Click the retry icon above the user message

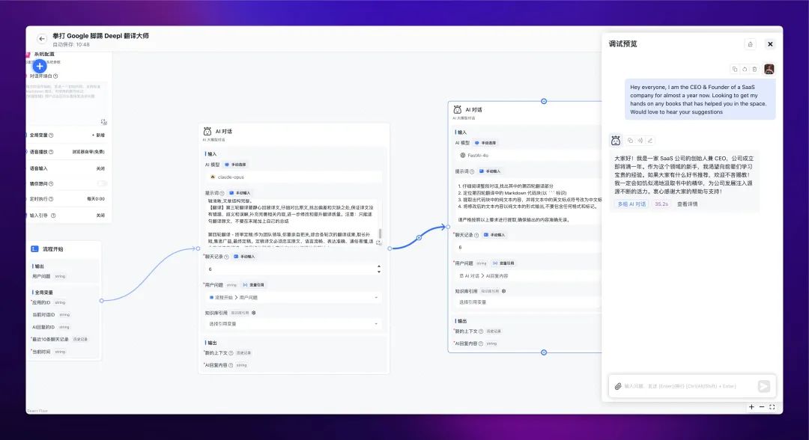click(x=745, y=69)
